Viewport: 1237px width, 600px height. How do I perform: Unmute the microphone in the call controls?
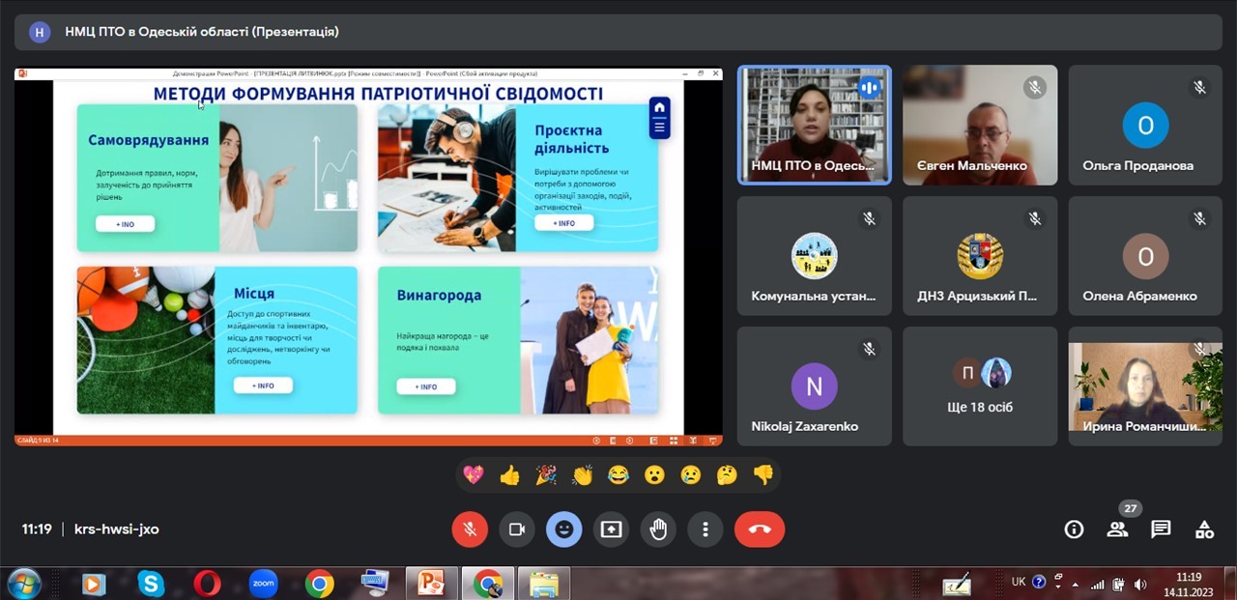[x=470, y=529]
